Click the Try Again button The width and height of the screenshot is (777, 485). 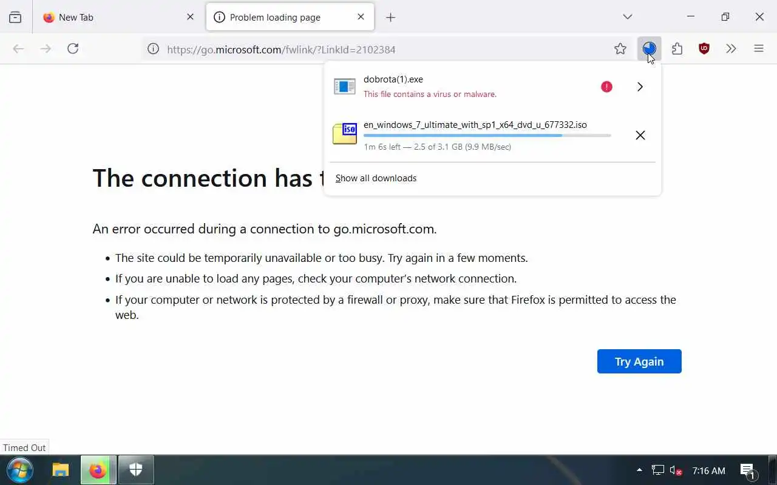coord(639,361)
